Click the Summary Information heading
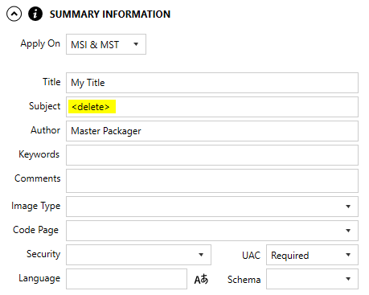This screenshot has width=369, height=295. (x=110, y=14)
